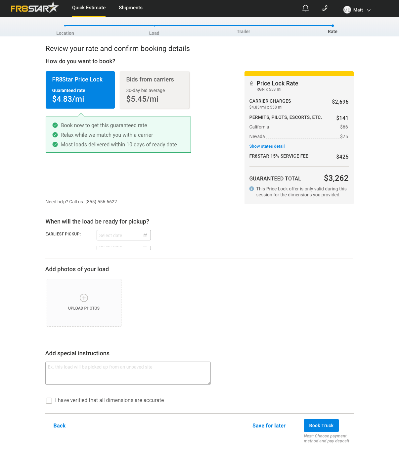Image resolution: width=399 pixels, height=450 pixels.
Task: Click the Book Truck button
Action: (x=321, y=425)
